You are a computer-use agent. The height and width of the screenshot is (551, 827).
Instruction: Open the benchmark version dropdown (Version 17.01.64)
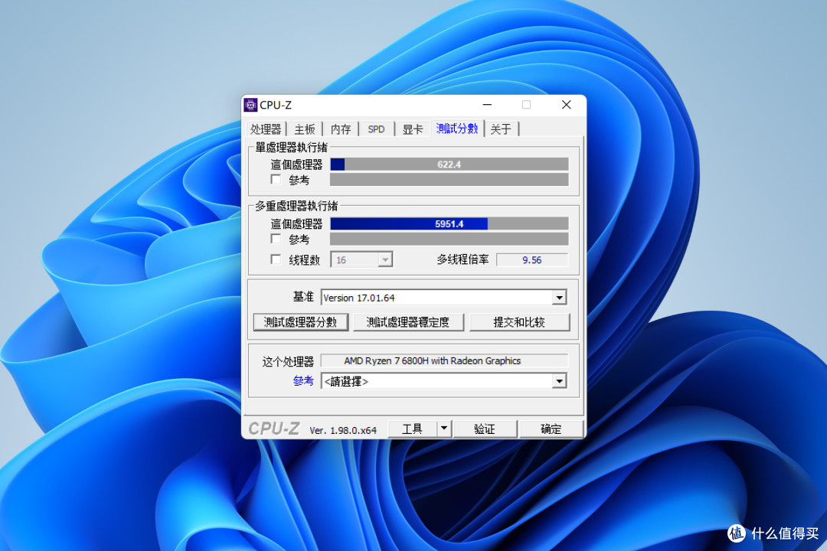coord(559,297)
